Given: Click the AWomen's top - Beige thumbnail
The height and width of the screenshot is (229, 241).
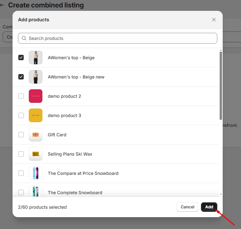Looking at the screenshot, I should click(36, 58).
